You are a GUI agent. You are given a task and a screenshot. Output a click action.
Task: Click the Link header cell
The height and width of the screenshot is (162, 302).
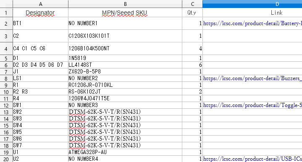point(252,13)
